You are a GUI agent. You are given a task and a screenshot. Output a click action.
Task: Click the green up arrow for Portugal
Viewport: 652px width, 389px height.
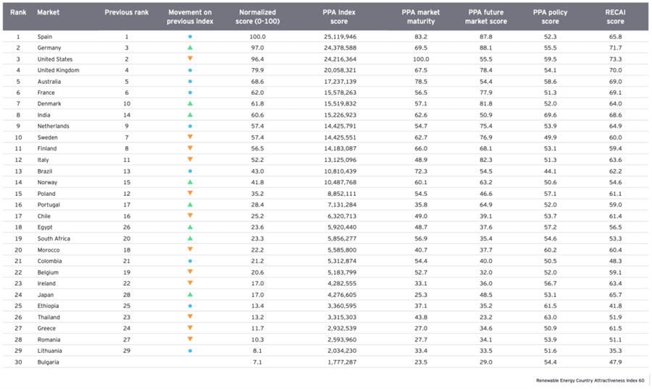pos(190,205)
